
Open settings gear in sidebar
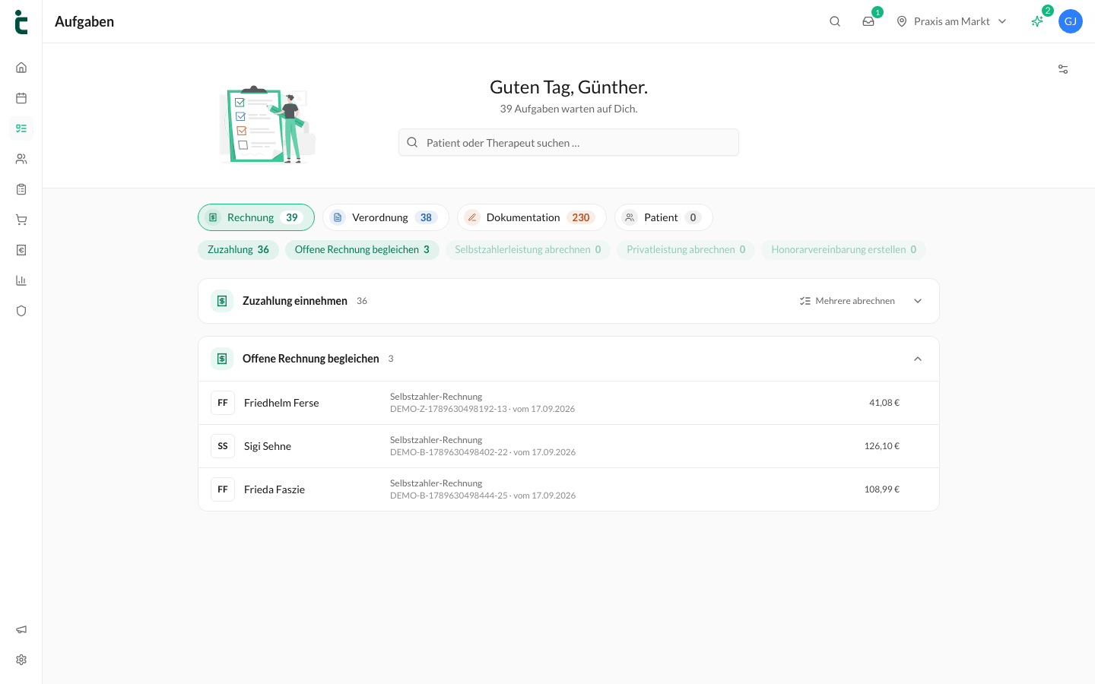tap(21, 660)
